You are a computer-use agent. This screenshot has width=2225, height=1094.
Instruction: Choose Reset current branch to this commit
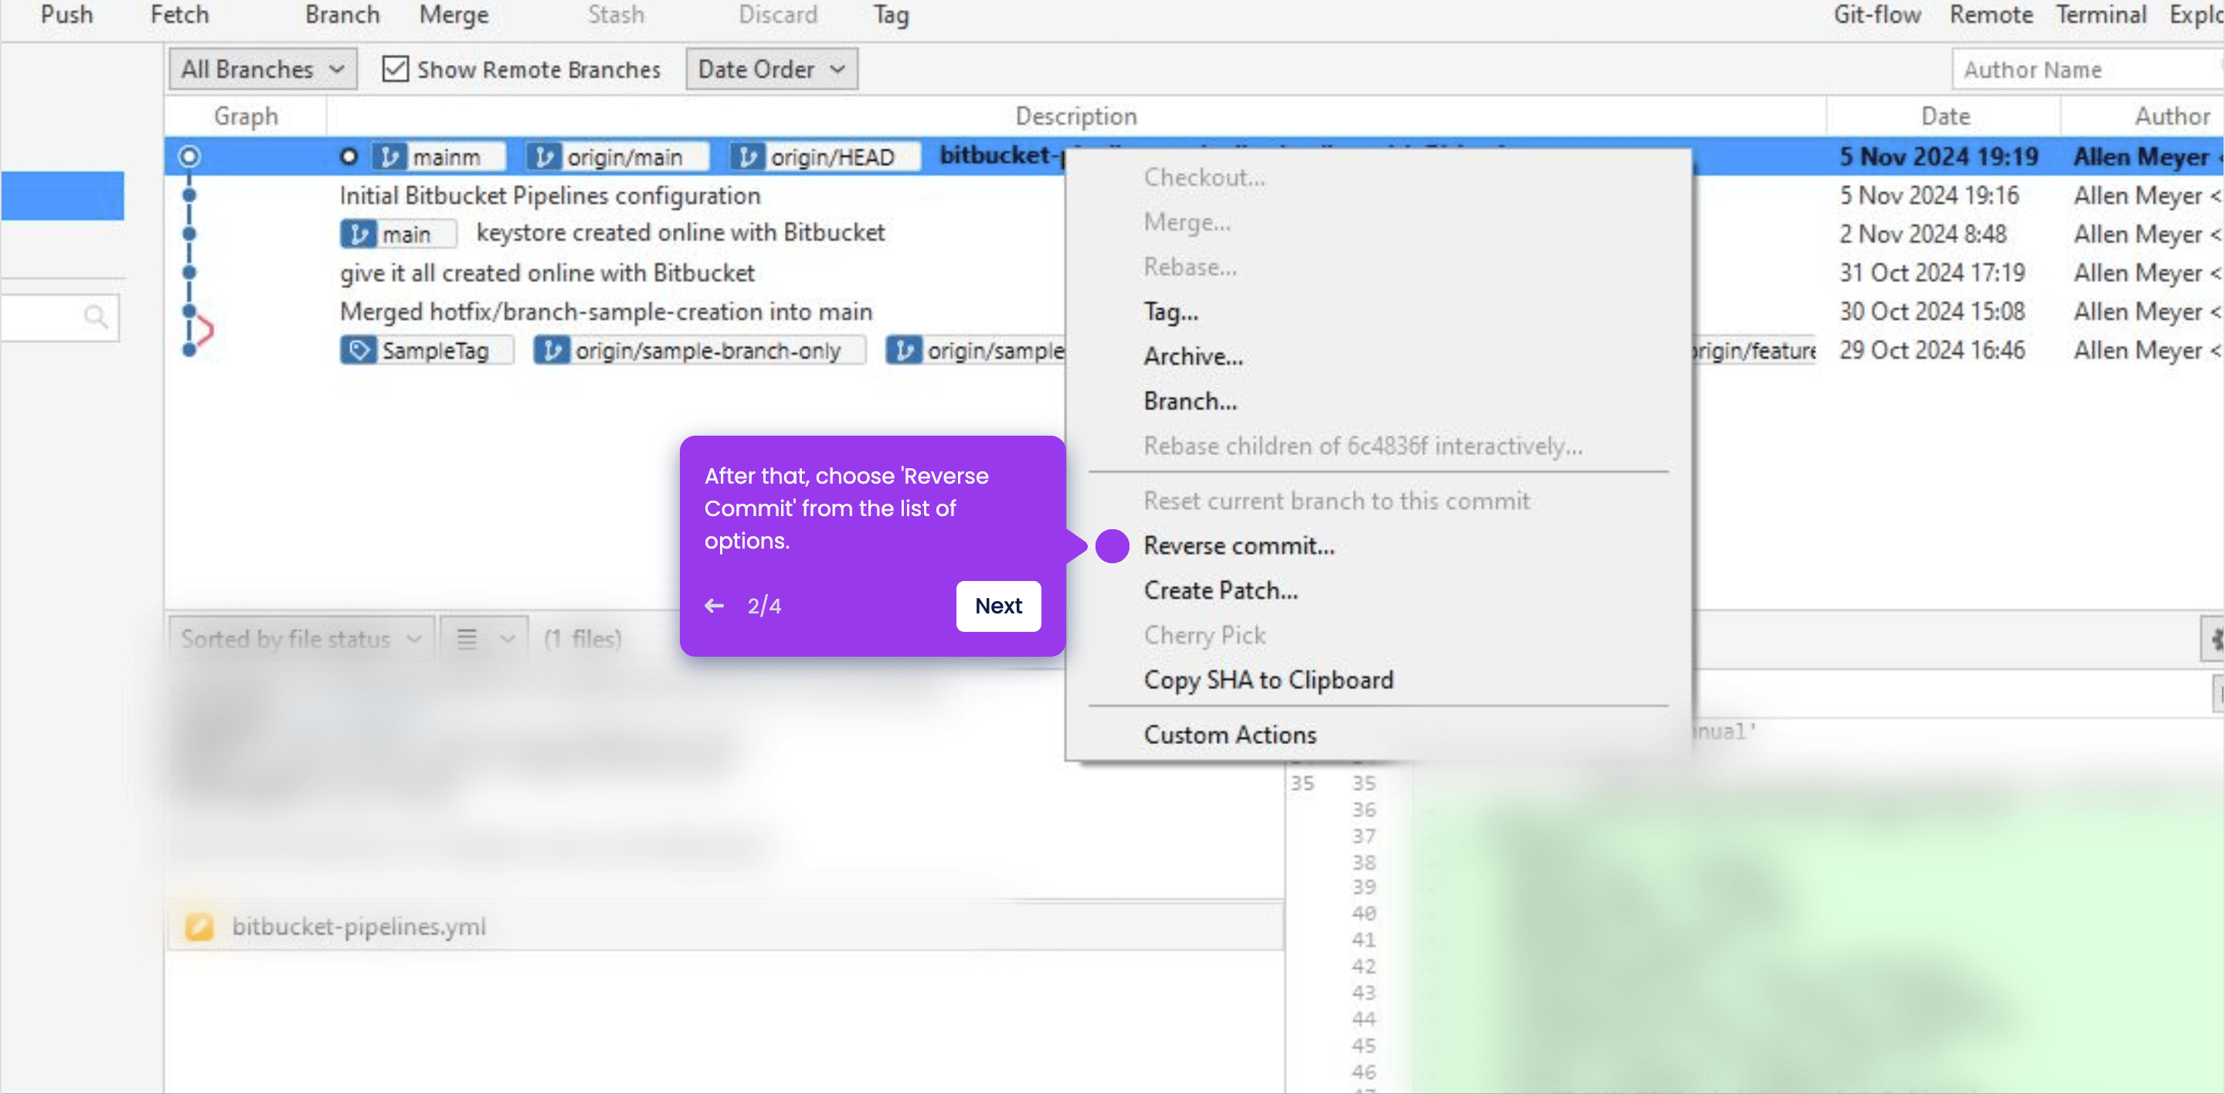(x=1337, y=501)
